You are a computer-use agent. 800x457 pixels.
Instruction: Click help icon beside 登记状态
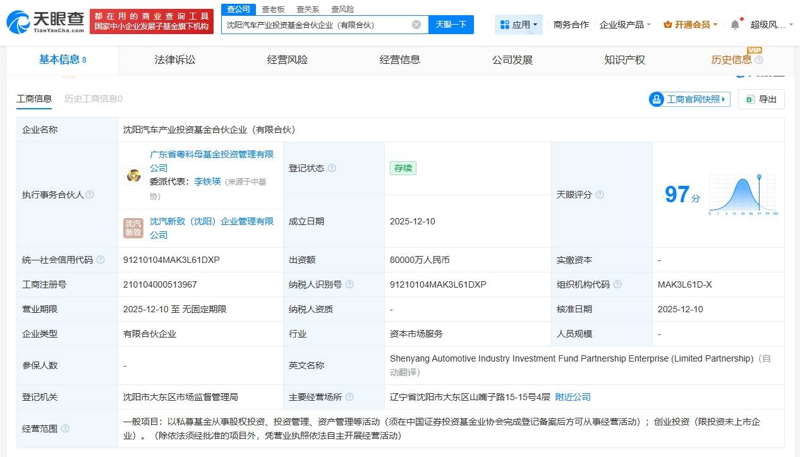coord(332,168)
